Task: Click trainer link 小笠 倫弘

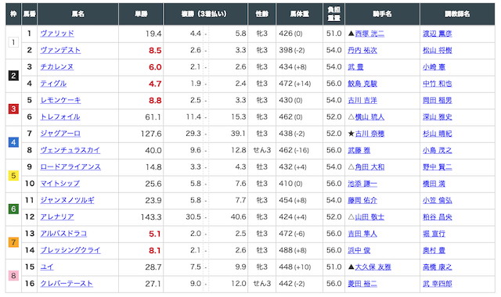Action: point(438,200)
